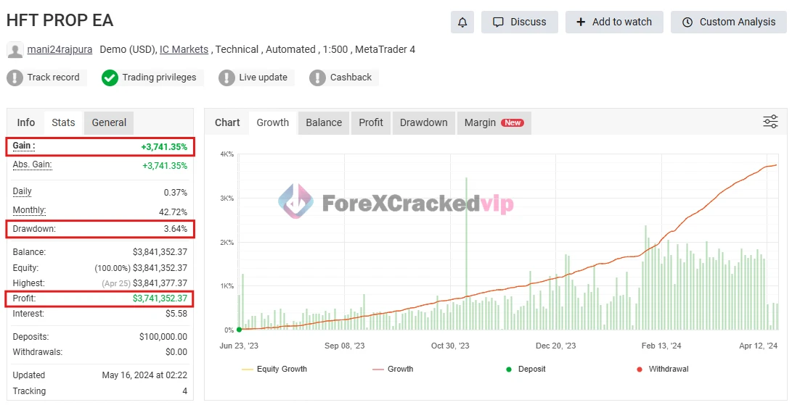Click the notification bell icon
Image resolution: width=792 pixels, height=405 pixels.
pyautogui.click(x=462, y=22)
